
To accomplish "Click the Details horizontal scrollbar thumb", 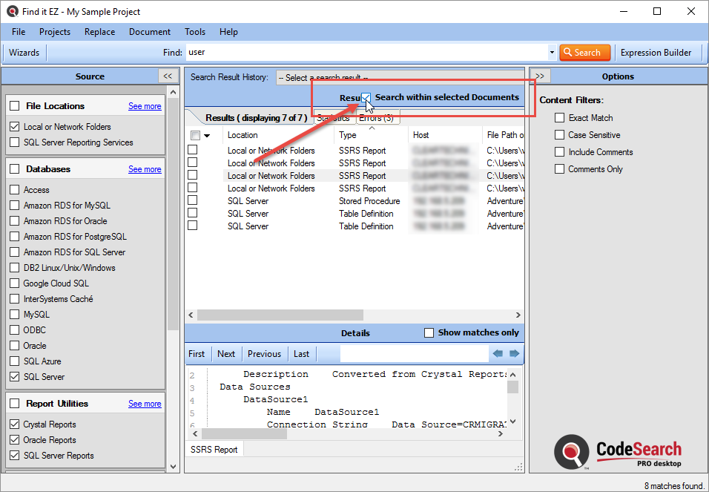I will click(x=244, y=433).
